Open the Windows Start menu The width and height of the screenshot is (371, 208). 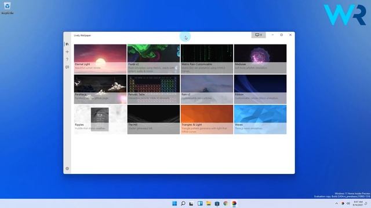174,203
